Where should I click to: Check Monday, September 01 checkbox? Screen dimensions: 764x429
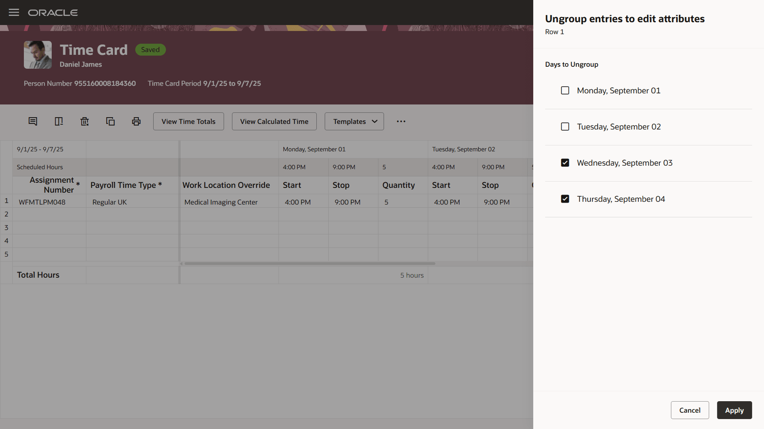[565, 91]
